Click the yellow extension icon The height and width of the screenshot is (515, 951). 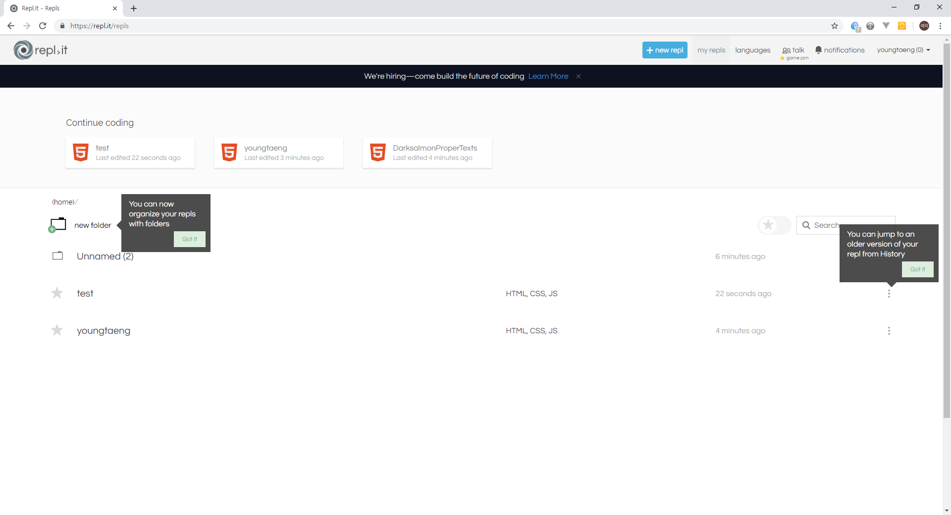(902, 26)
